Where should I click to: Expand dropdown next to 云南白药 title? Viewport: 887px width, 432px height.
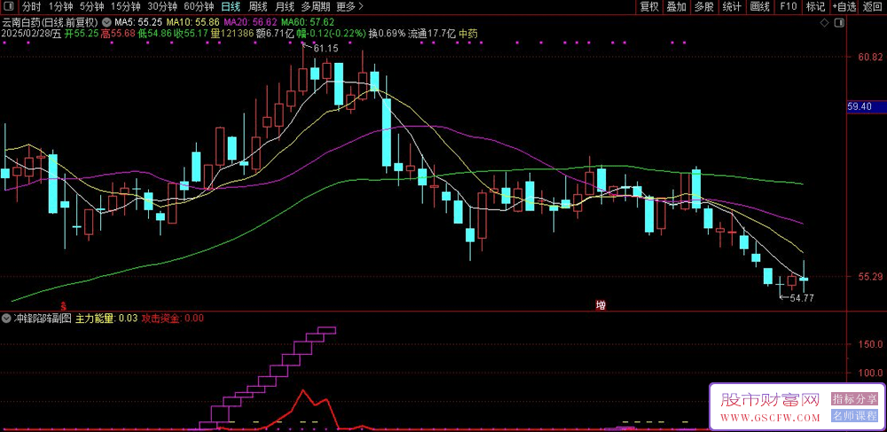pos(107,22)
